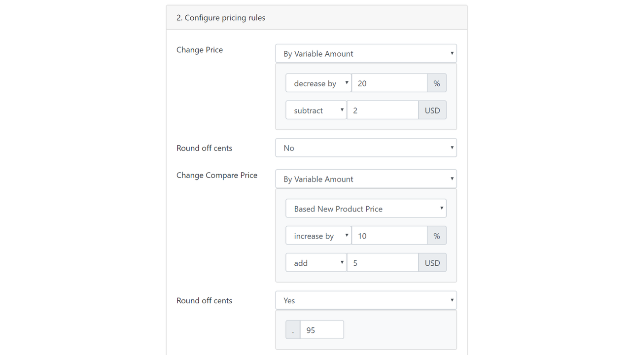631x355 pixels.
Task: Expand the 'decrease by' operation dropdown
Action: [x=318, y=83]
